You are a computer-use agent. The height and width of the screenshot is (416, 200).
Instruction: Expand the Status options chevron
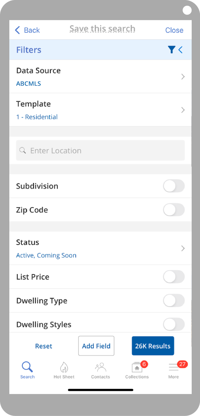point(183,249)
